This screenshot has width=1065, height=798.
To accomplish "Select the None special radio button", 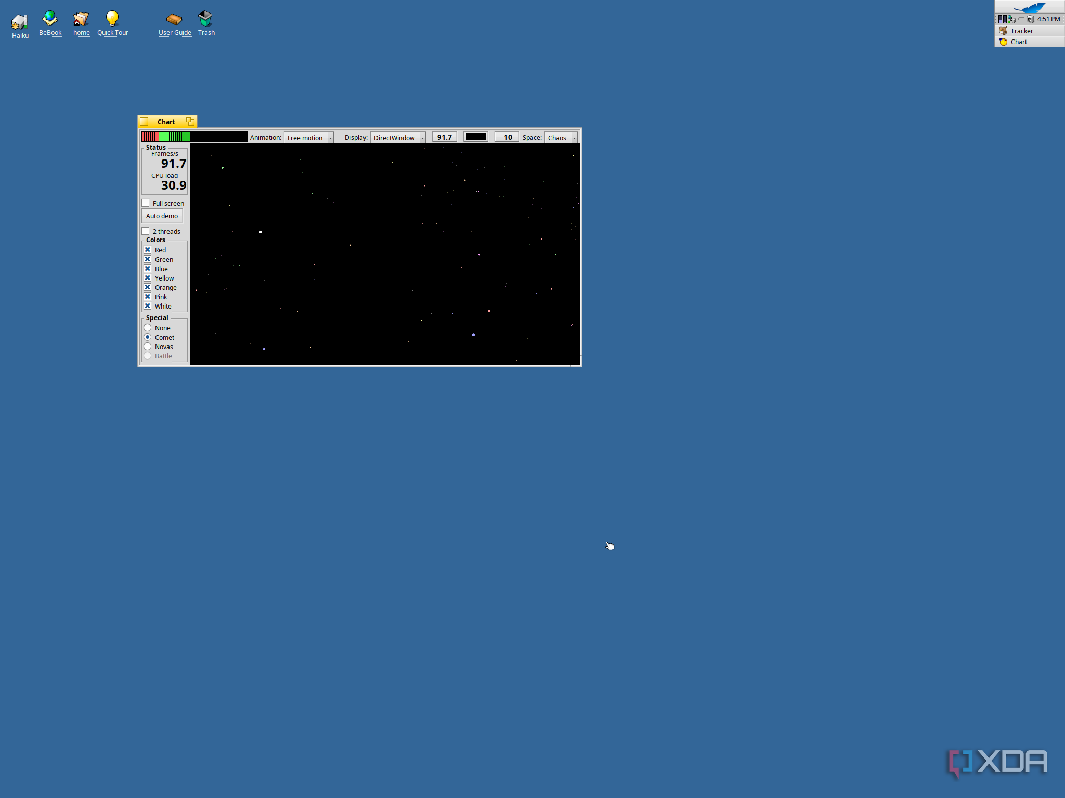I will pos(148,328).
